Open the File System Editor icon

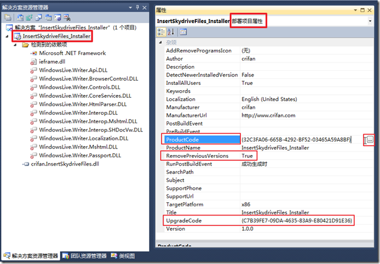(x=20, y=18)
